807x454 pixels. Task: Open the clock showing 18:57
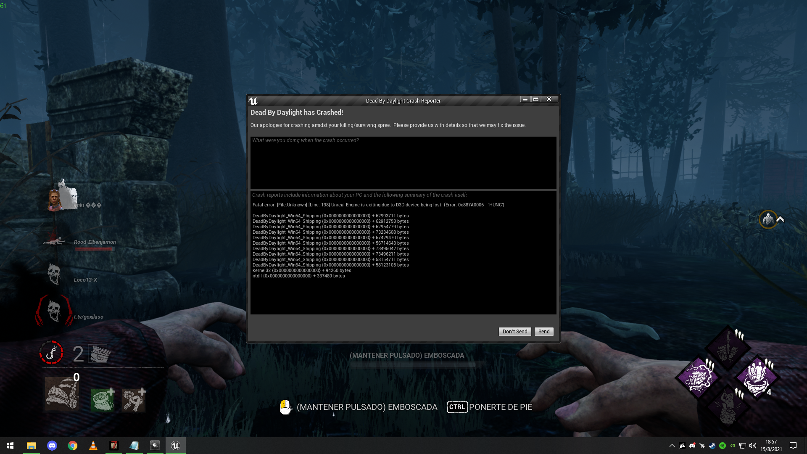click(771, 446)
